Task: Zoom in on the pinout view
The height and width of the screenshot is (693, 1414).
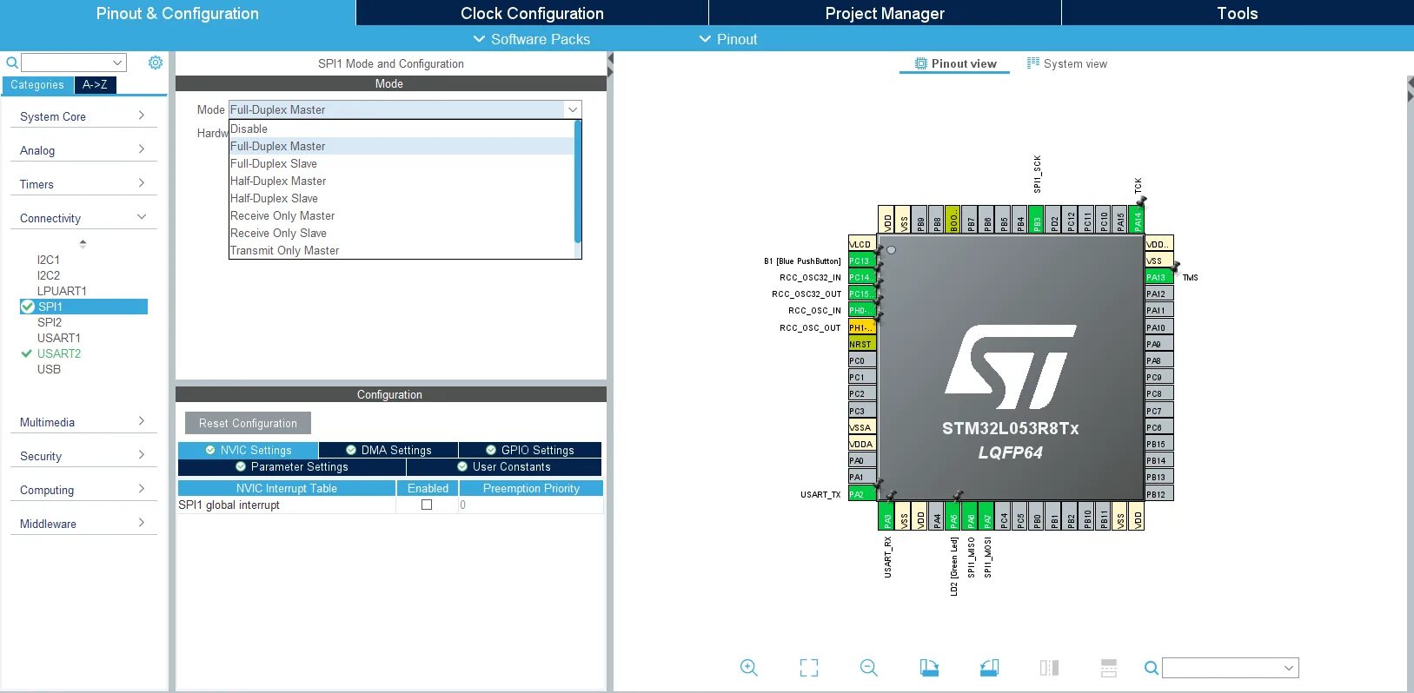Action: coord(749,668)
